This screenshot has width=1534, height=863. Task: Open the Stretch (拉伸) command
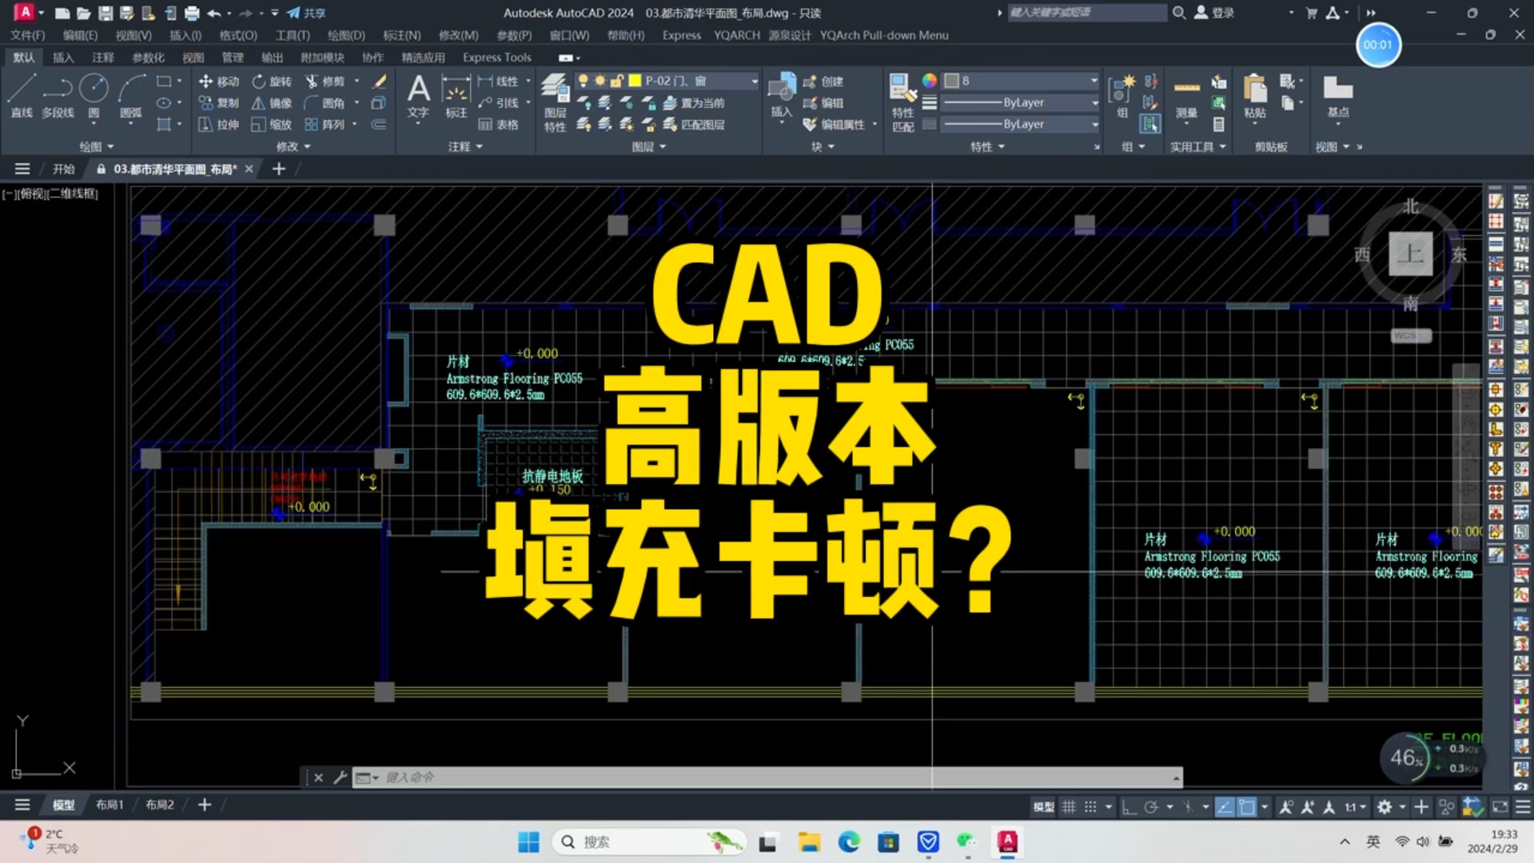tap(219, 125)
